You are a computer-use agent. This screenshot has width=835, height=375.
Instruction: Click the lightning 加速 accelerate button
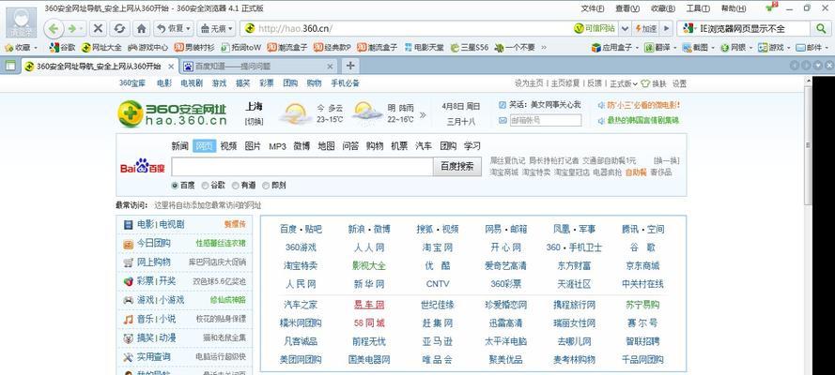646,28
